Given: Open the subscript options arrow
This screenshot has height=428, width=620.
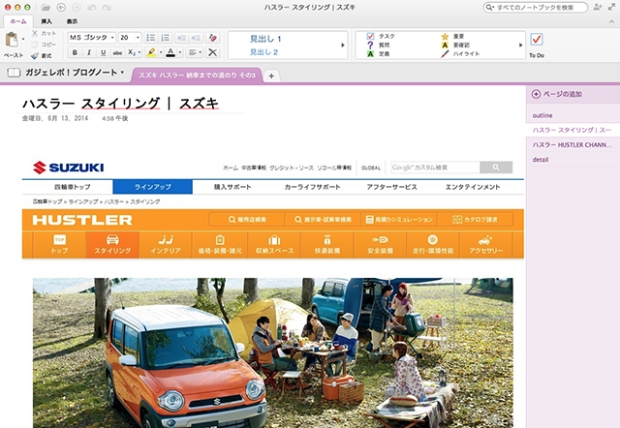Looking at the screenshot, I should [x=139, y=52].
